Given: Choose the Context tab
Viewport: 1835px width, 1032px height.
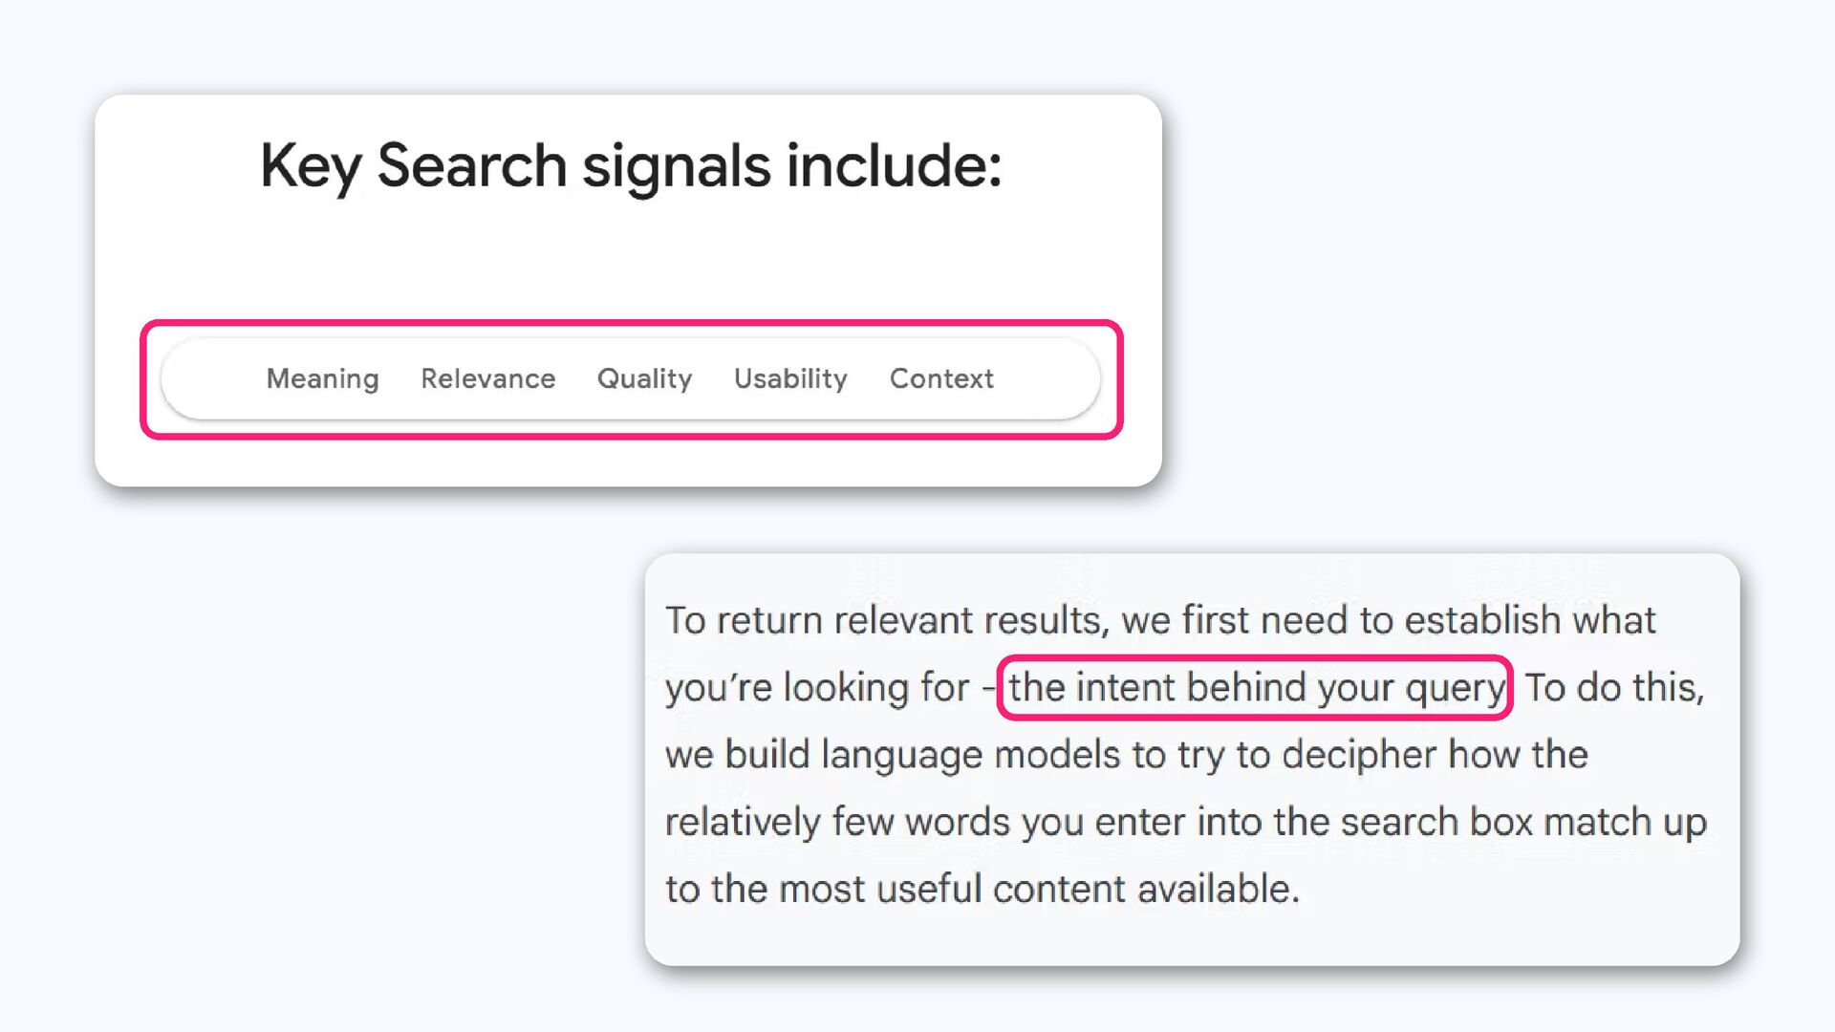Looking at the screenshot, I should tap(941, 378).
